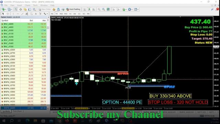Switch chart to bar chart
This screenshot has width=220, height=124.
(85, 9)
